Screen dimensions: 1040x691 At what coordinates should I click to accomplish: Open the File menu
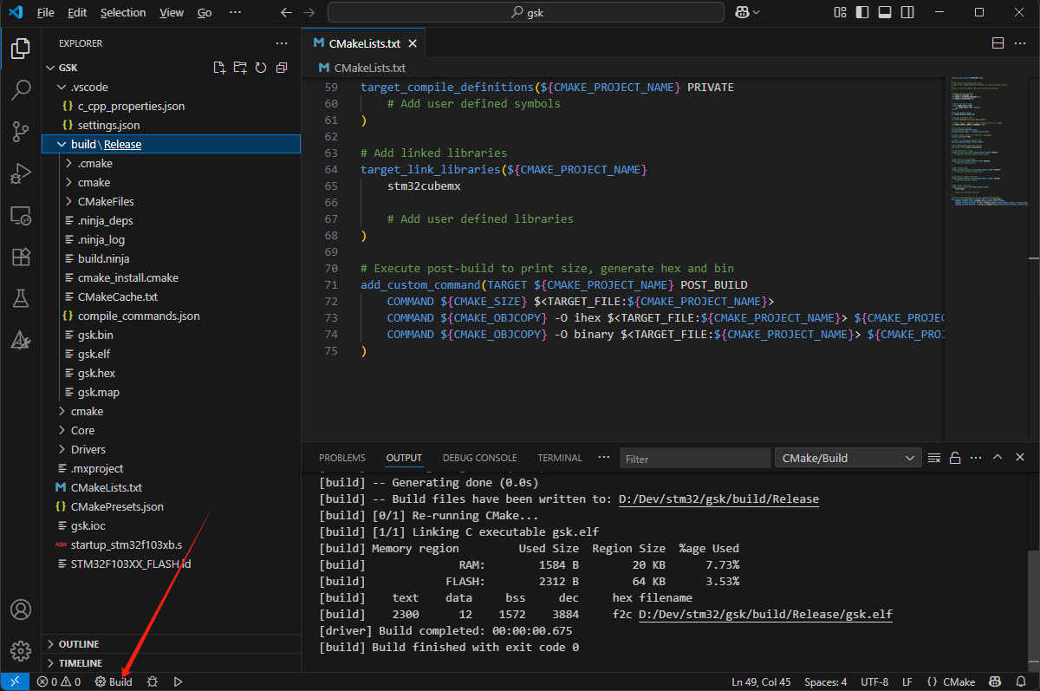[46, 12]
